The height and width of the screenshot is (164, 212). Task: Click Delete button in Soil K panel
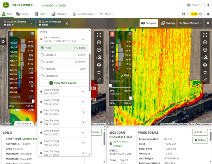point(96,132)
